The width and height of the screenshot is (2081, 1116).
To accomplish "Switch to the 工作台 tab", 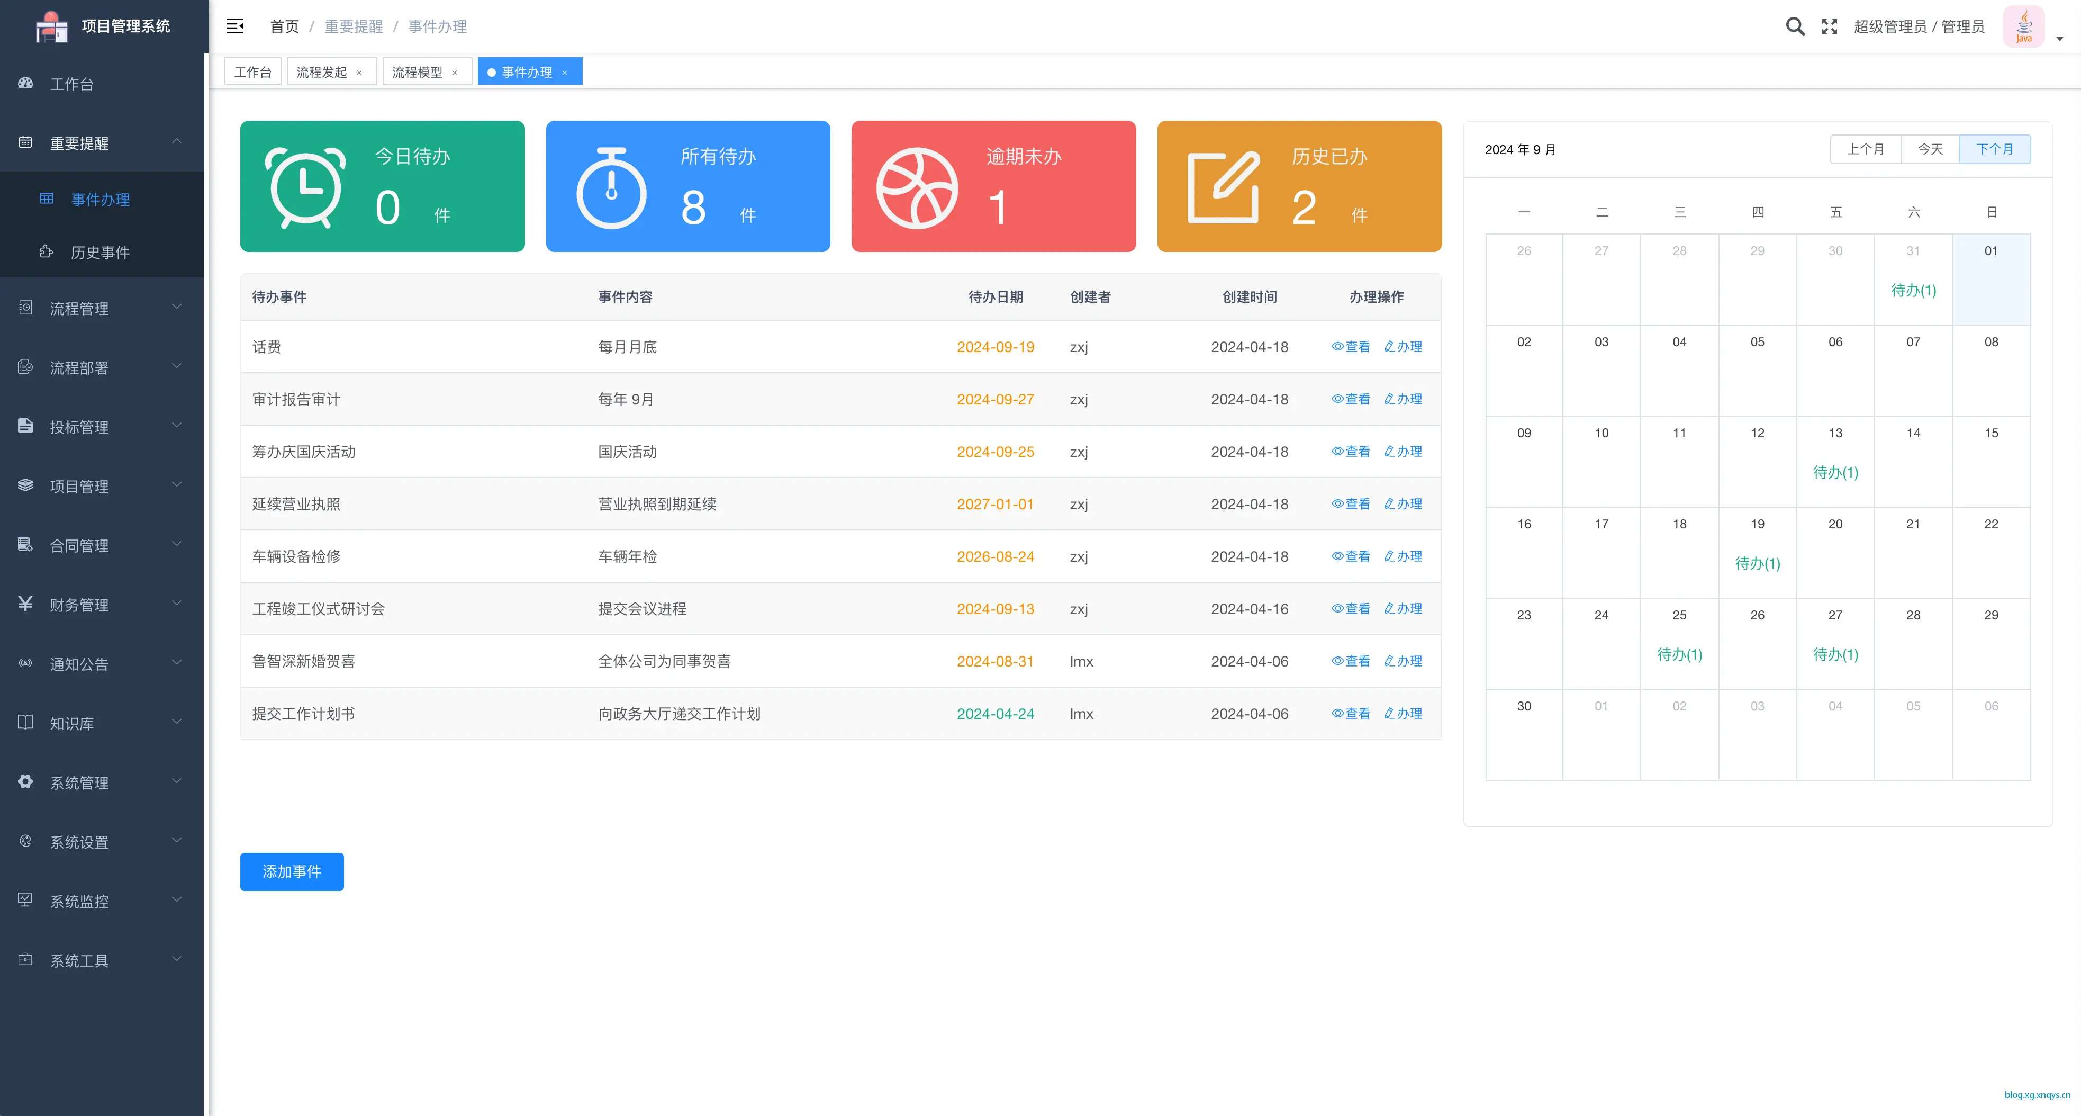I will [252, 71].
